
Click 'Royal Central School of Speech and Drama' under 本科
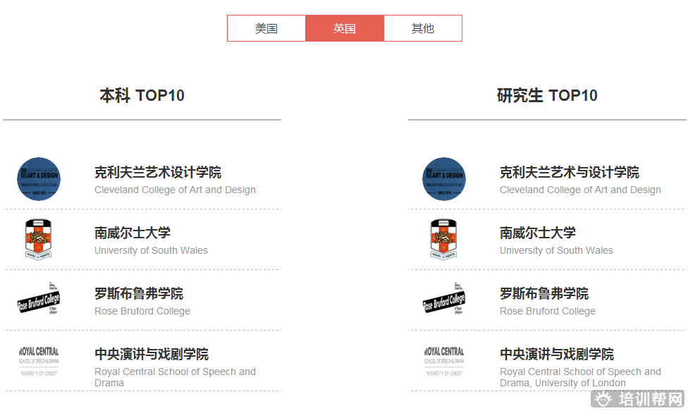pos(175,377)
